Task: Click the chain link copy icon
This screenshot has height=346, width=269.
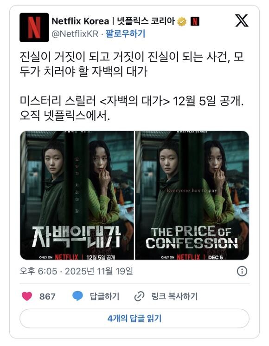Action: click(139, 296)
